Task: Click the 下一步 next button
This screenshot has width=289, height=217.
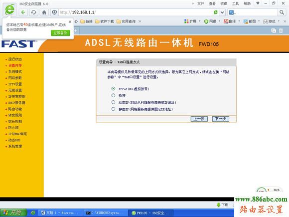Action: pyautogui.click(x=221, y=119)
